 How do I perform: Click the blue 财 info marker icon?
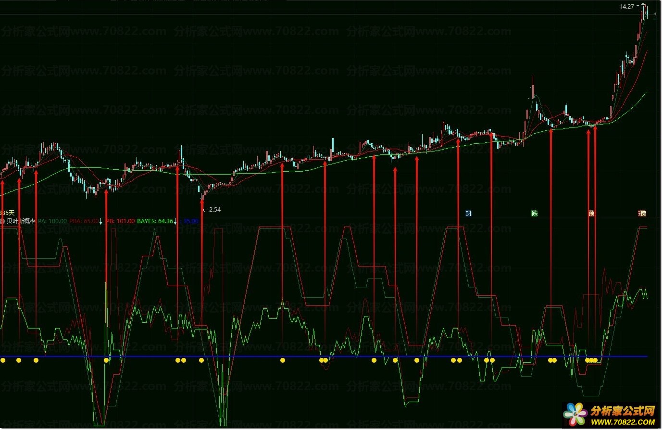click(x=468, y=213)
